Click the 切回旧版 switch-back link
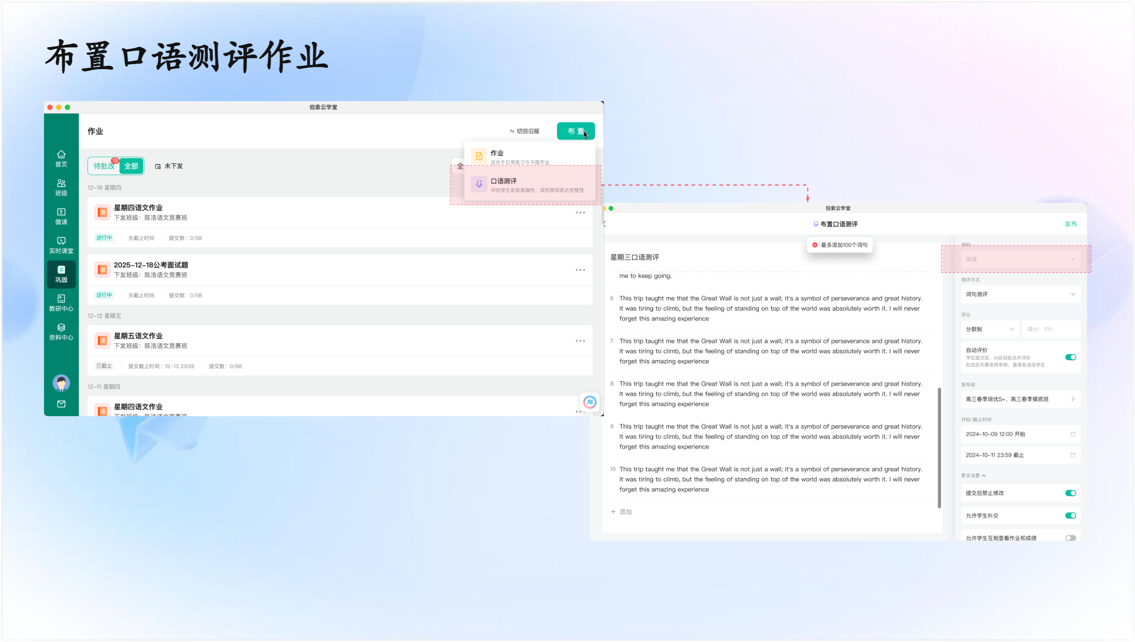The height and width of the screenshot is (642, 1135). pyautogui.click(x=524, y=131)
